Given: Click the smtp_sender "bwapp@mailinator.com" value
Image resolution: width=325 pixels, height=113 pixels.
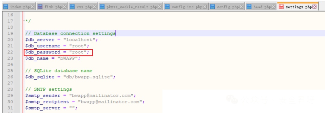Looking at the screenshot, I should coord(101,96).
